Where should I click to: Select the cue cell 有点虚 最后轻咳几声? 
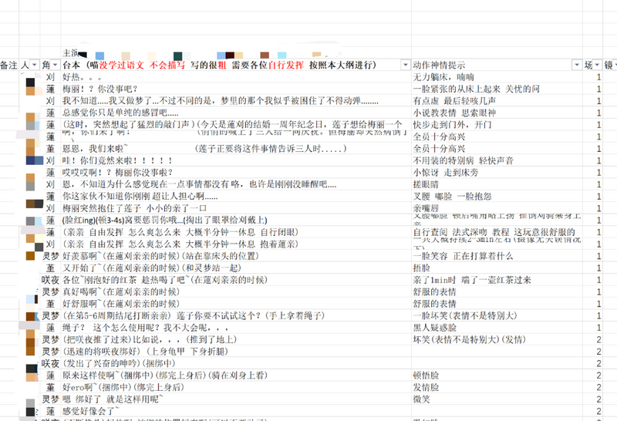click(497, 101)
